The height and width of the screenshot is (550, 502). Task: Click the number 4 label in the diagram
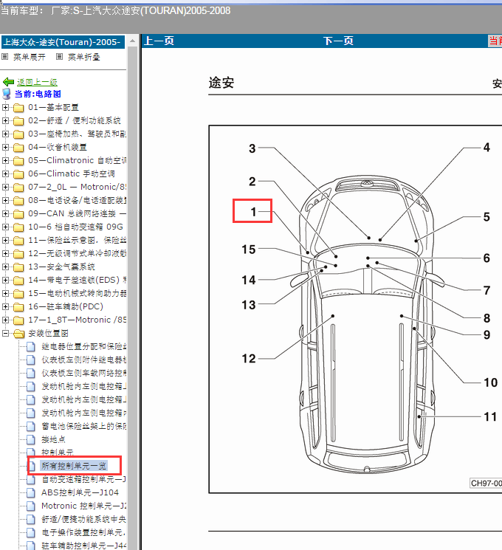(486, 148)
